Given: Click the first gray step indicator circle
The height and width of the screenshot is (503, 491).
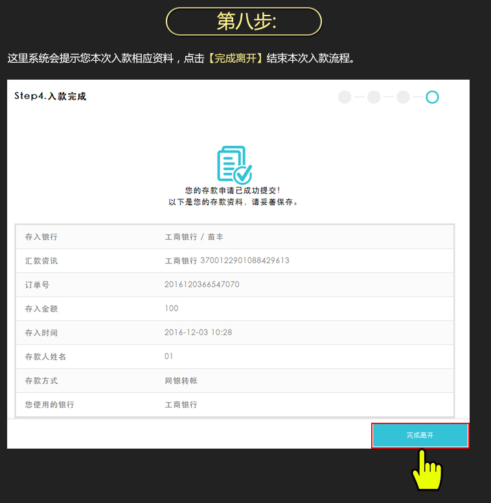Looking at the screenshot, I should coord(345,97).
